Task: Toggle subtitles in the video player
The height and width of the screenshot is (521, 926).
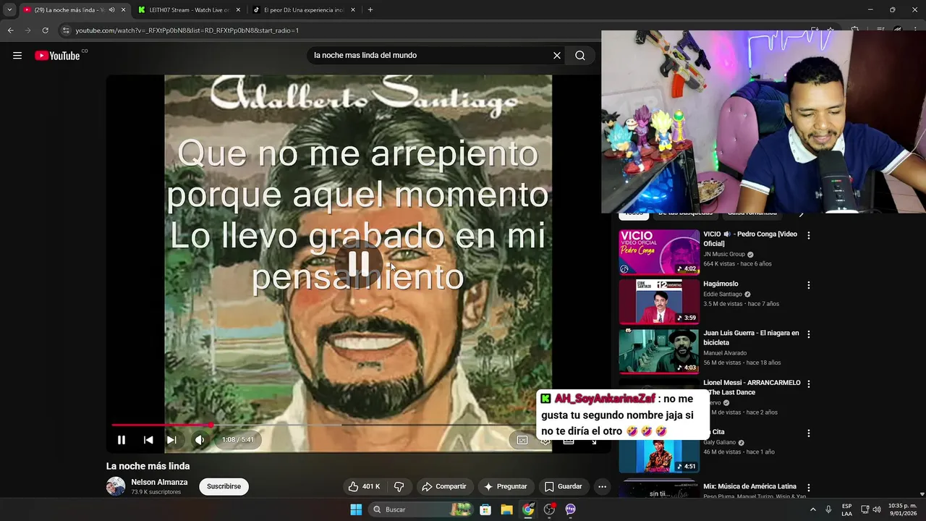Action: pos(522,440)
